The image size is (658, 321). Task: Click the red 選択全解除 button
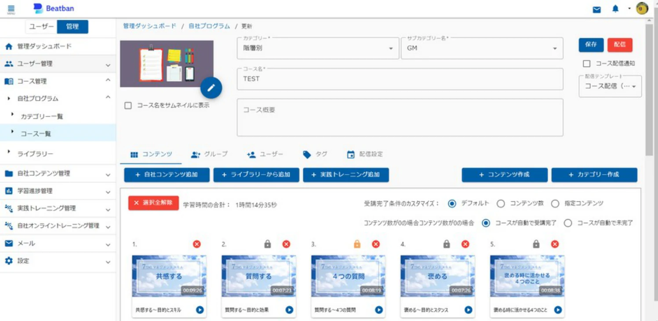[x=153, y=203]
